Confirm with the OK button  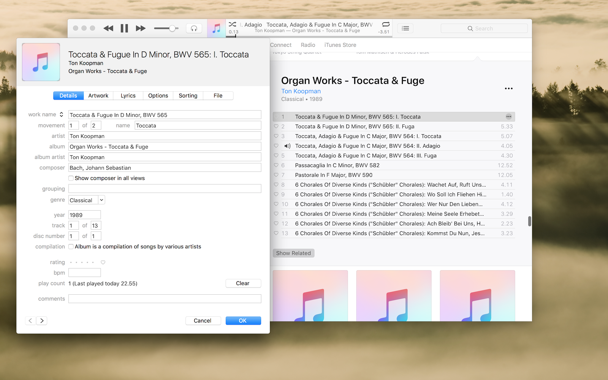point(243,321)
